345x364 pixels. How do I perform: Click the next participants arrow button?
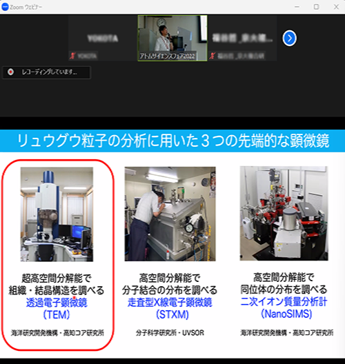[289, 38]
